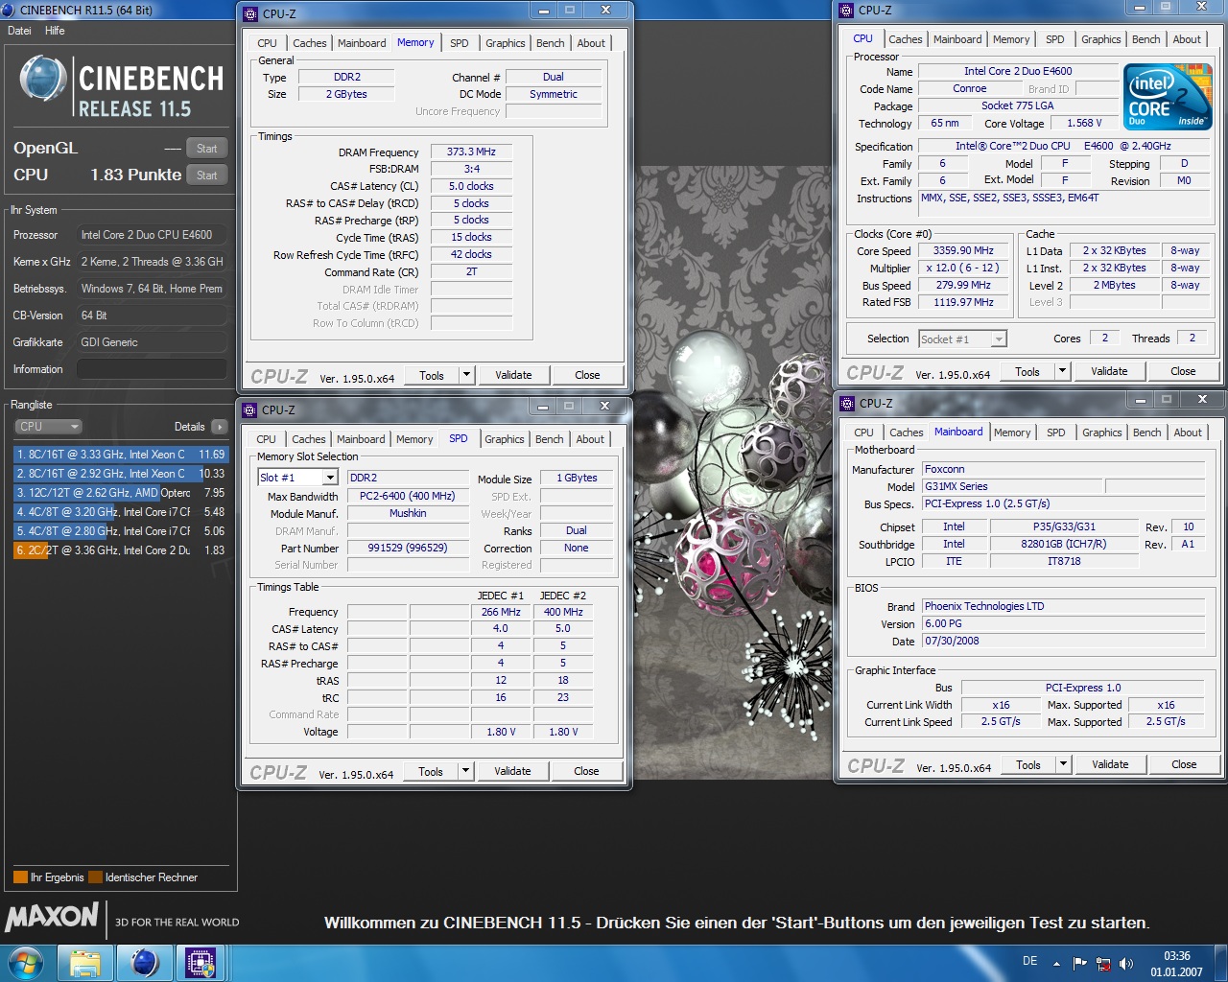Viewport: 1228px width, 982px height.
Task: Click the CPU-Z icon in Mainboard window title bar
Action: [846, 403]
